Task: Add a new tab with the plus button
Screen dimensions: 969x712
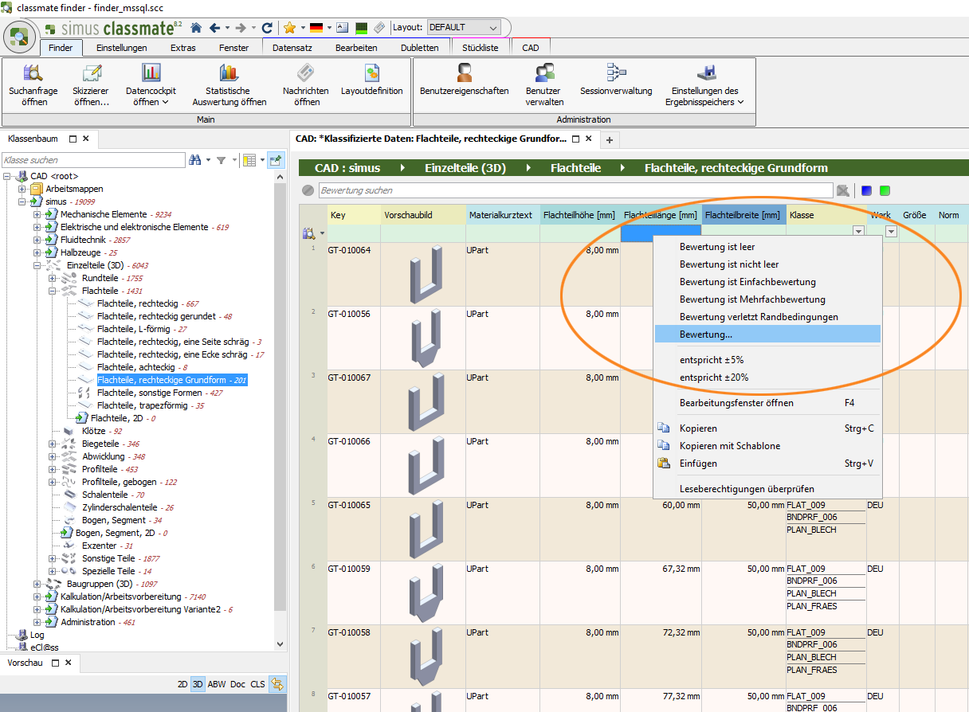Action: [610, 140]
